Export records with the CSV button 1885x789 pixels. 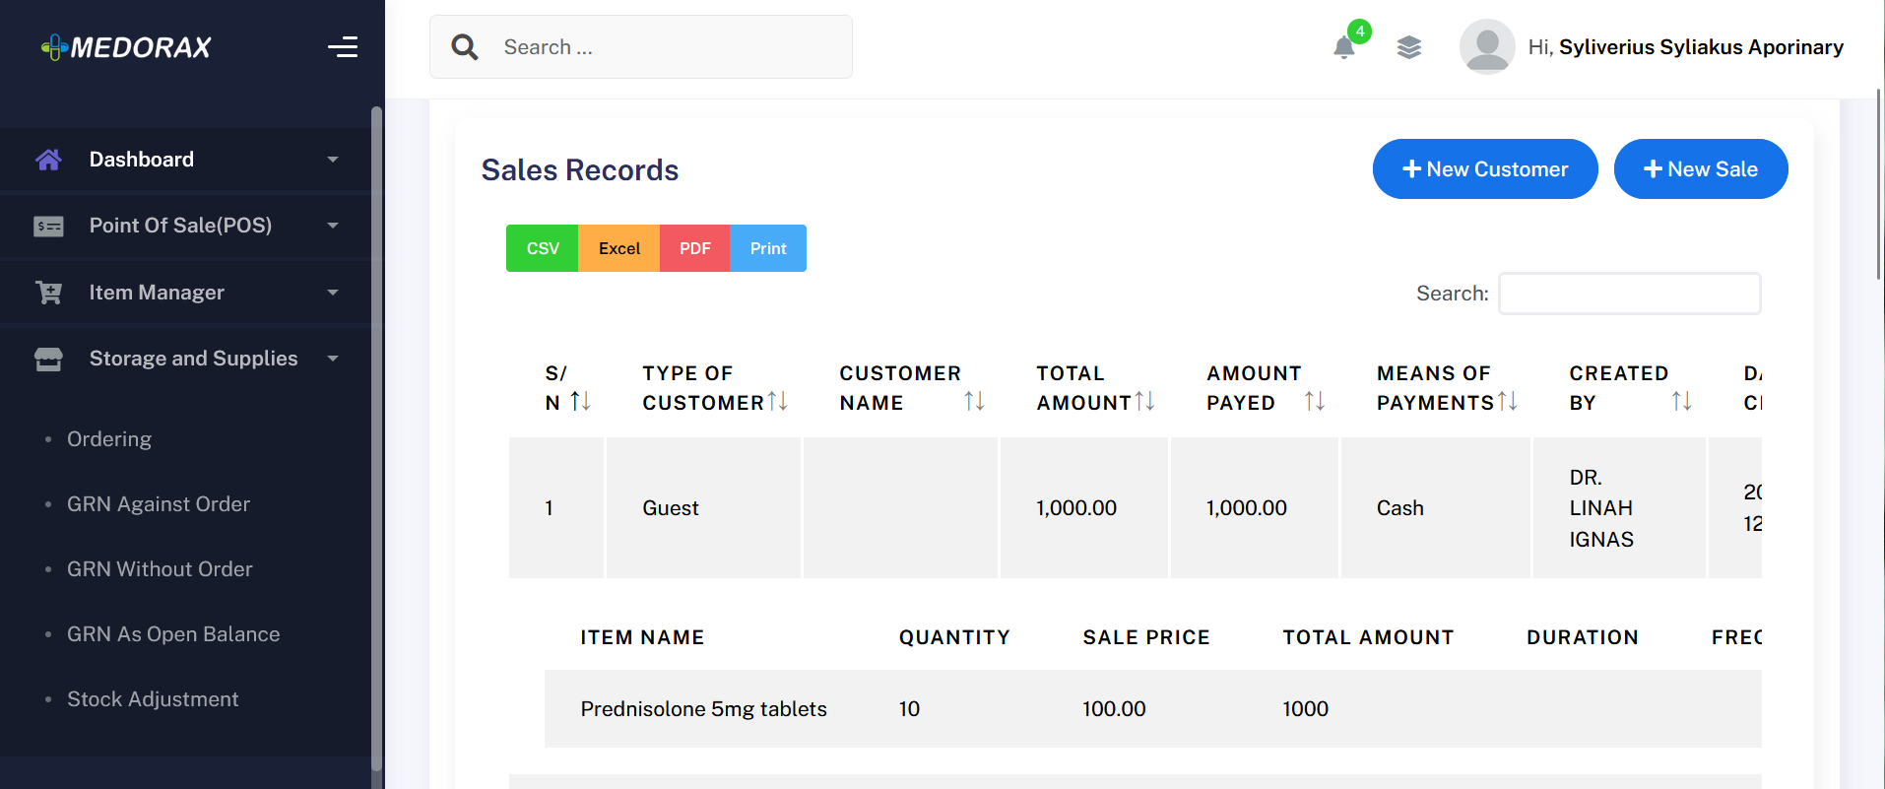pos(543,248)
